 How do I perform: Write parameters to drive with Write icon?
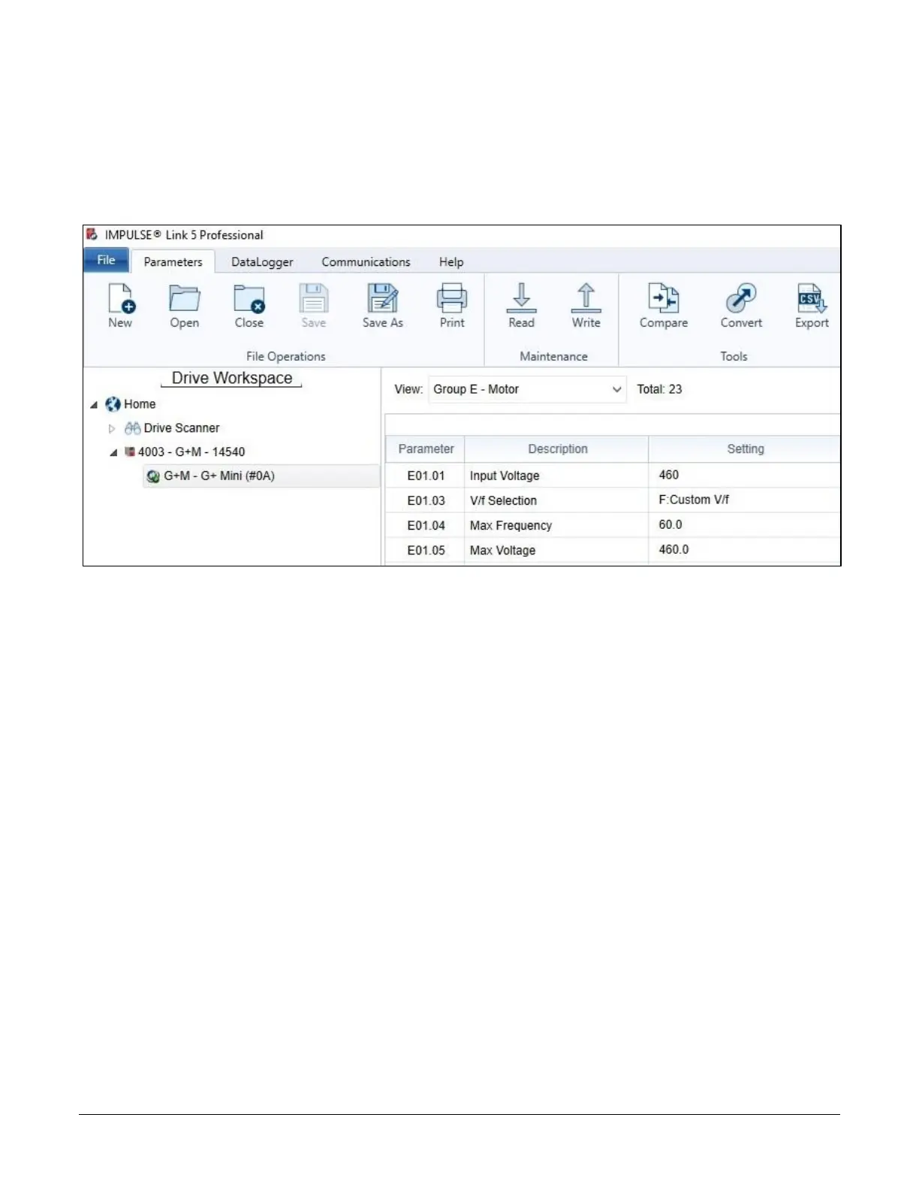[x=586, y=298]
